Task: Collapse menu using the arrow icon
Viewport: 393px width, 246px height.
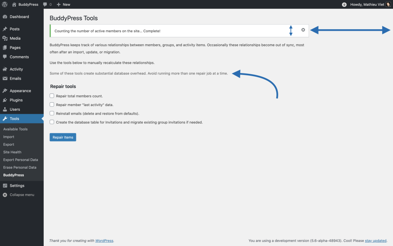Action: pos(5,195)
